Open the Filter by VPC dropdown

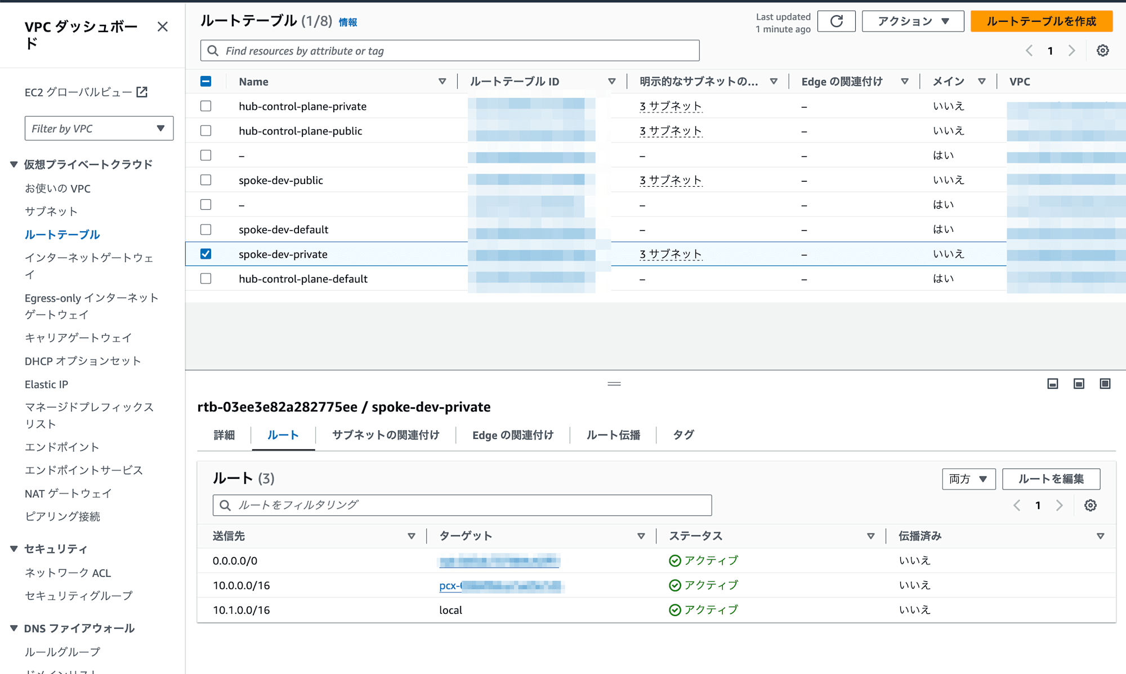tap(99, 128)
